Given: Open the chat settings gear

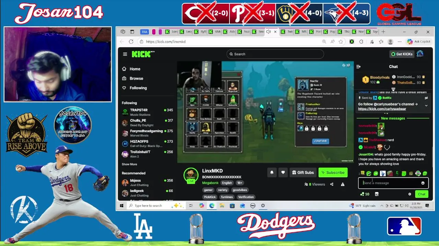Looking at the screenshot, I should pos(410,194).
